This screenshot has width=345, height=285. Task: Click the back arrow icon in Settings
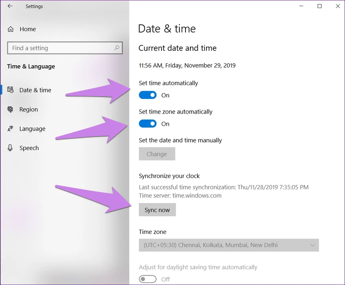10,6
